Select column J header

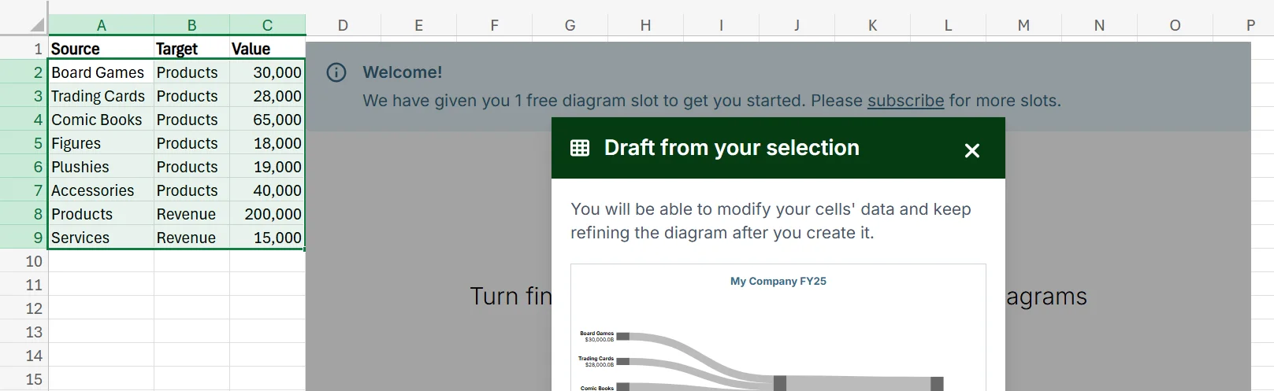[x=797, y=25]
